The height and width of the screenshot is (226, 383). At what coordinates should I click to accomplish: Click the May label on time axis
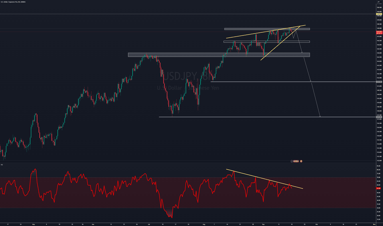click(33, 224)
